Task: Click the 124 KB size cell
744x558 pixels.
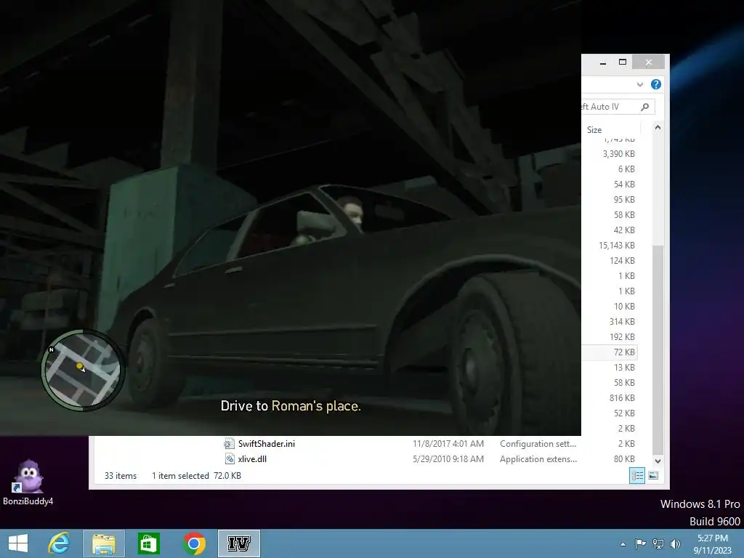Action: [x=622, y=261]
